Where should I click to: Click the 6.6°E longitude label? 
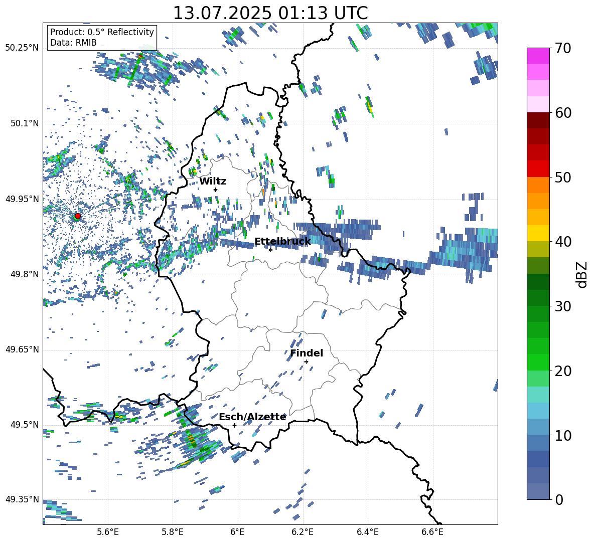click(432, 532)
